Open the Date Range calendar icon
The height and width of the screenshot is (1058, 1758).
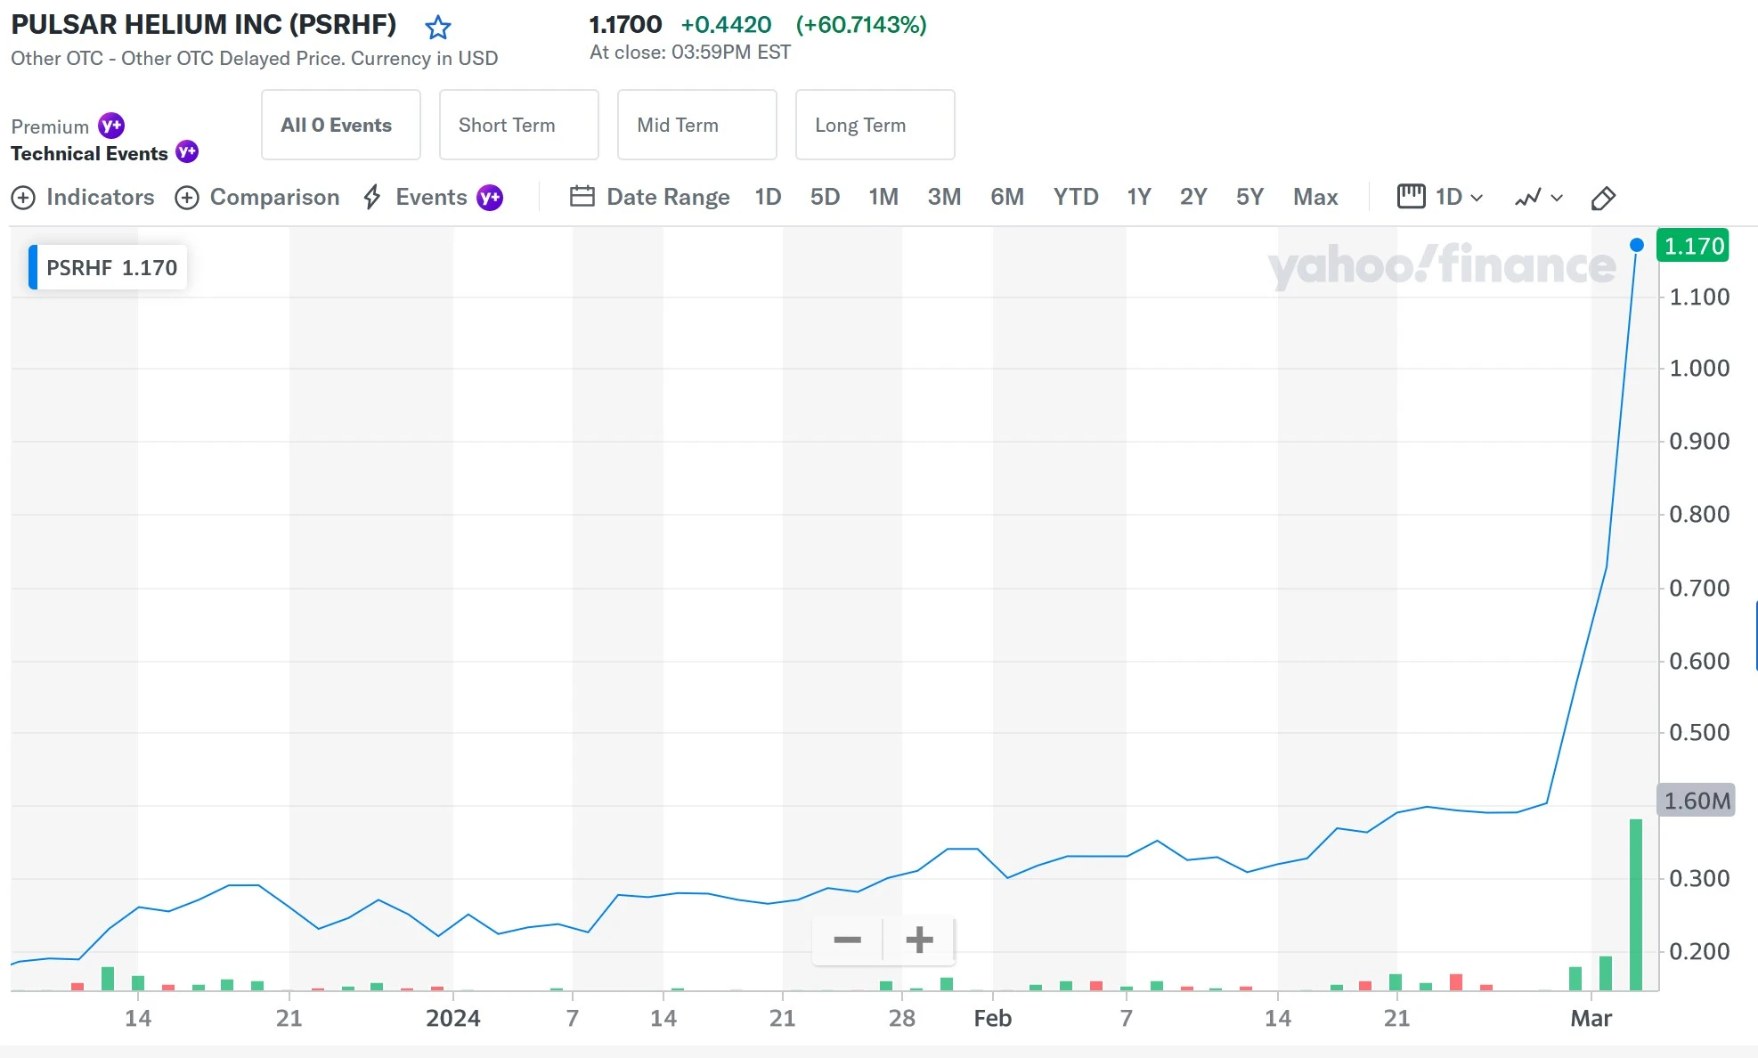tap(582, 197)
